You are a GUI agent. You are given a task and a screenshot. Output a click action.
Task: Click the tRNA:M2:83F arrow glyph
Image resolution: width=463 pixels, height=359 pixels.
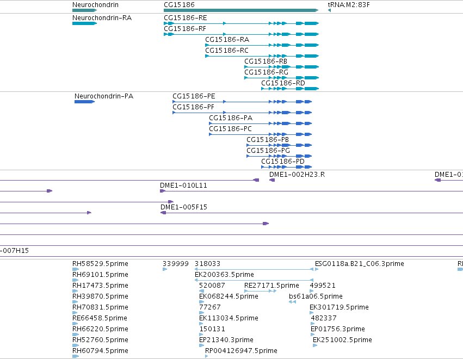click(x=329, y=10)
